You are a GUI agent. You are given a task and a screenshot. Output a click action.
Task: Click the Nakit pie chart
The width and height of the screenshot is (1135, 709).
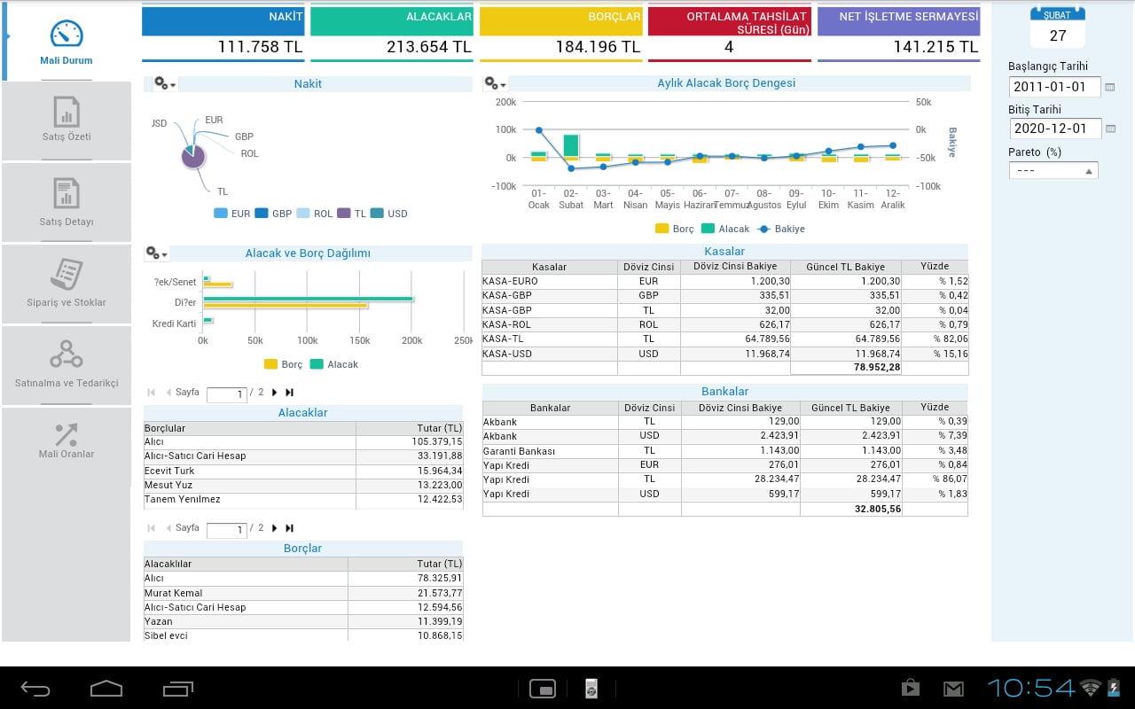click(193, 157)
